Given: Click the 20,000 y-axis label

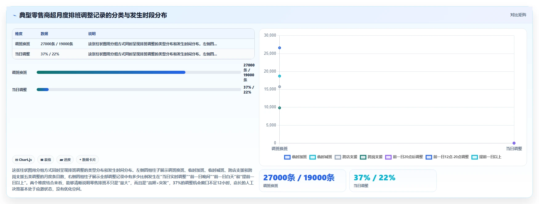Looking at the screenshot, I should click(270, 71).
